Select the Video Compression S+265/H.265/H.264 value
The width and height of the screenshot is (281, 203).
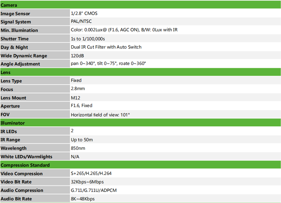tap(91, 173)
